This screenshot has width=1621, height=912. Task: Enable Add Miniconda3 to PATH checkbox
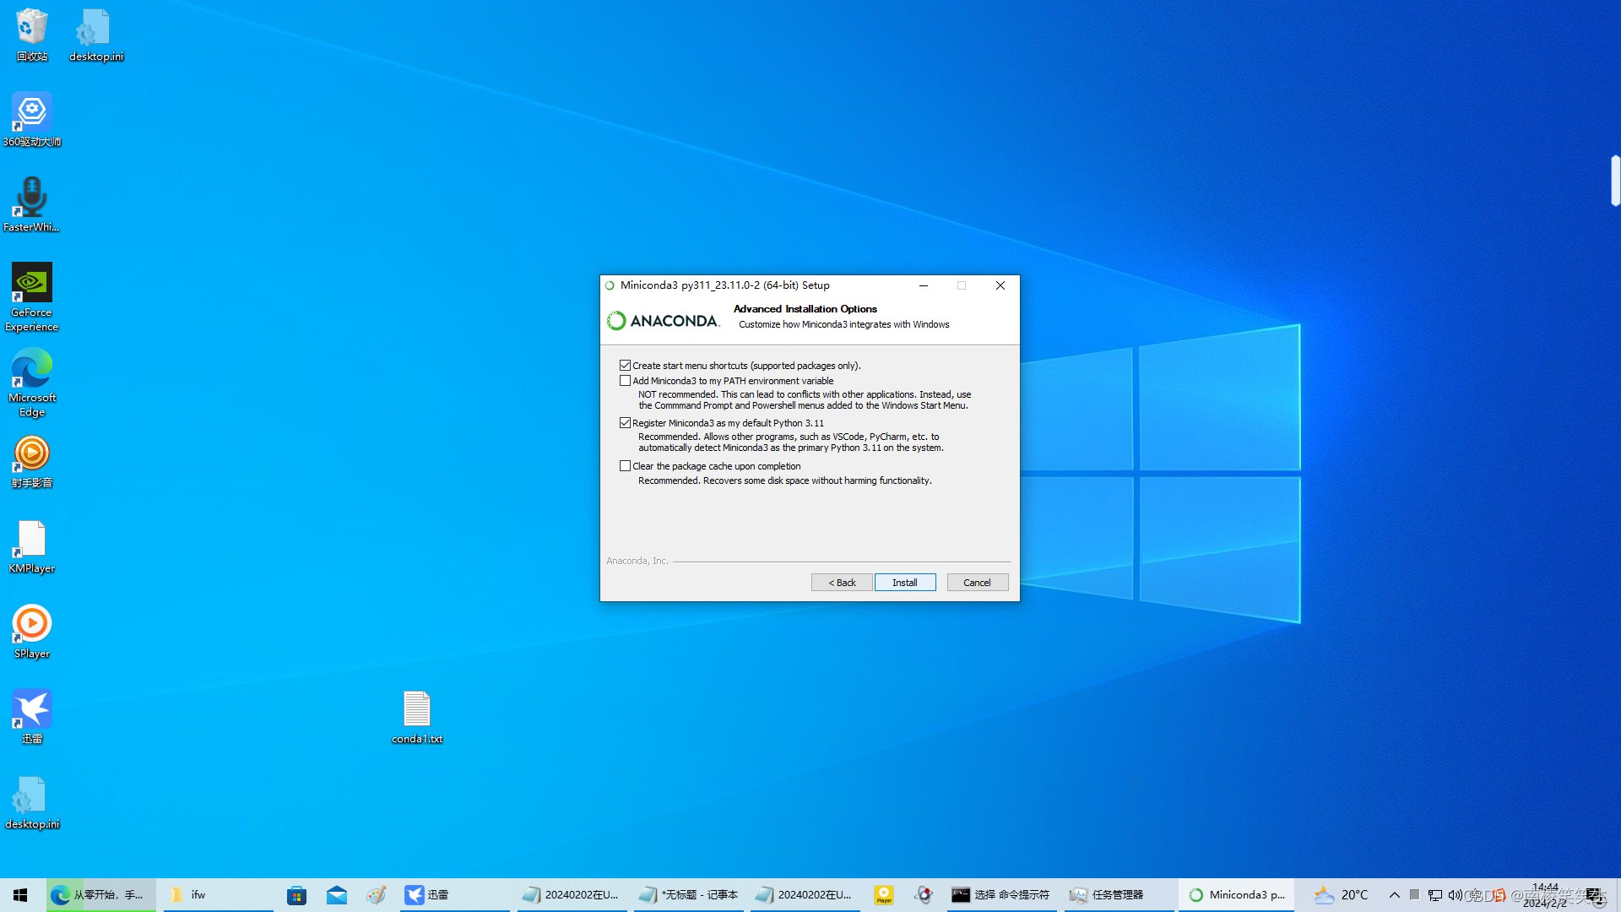click(x=625, y=381)
